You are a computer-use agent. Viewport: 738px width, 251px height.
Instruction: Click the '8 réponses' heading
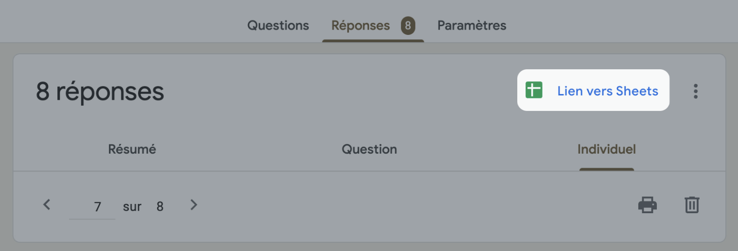click(100, 92)
